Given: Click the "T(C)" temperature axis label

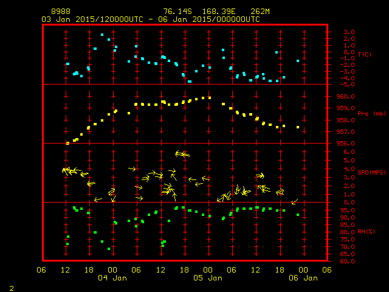Looking at the screenshot, I should tap(365, 54).
